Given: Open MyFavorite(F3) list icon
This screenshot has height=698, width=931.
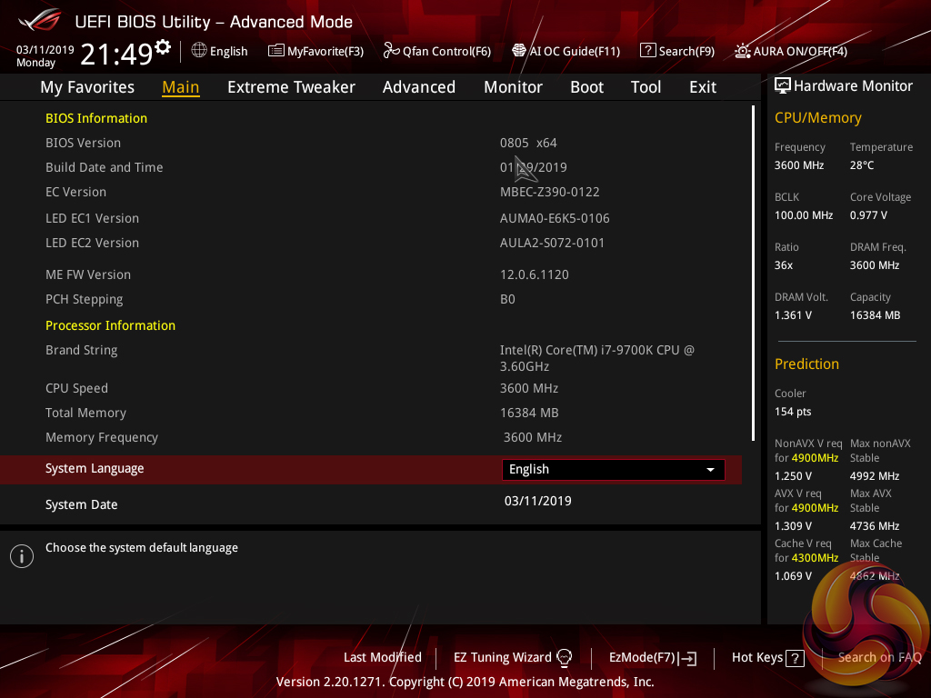Looking at the screenshot, I should click(x=276, y=51).
